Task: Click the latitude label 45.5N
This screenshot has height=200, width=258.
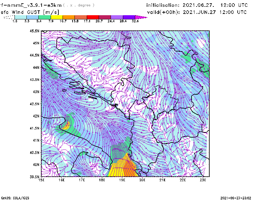Action: (x=35, y=31)
